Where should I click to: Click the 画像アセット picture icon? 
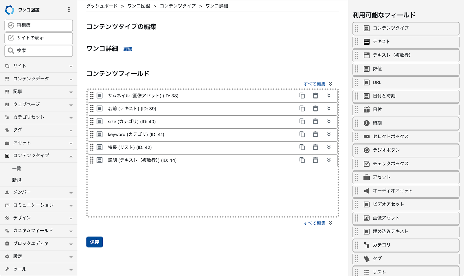pos(367,218)
